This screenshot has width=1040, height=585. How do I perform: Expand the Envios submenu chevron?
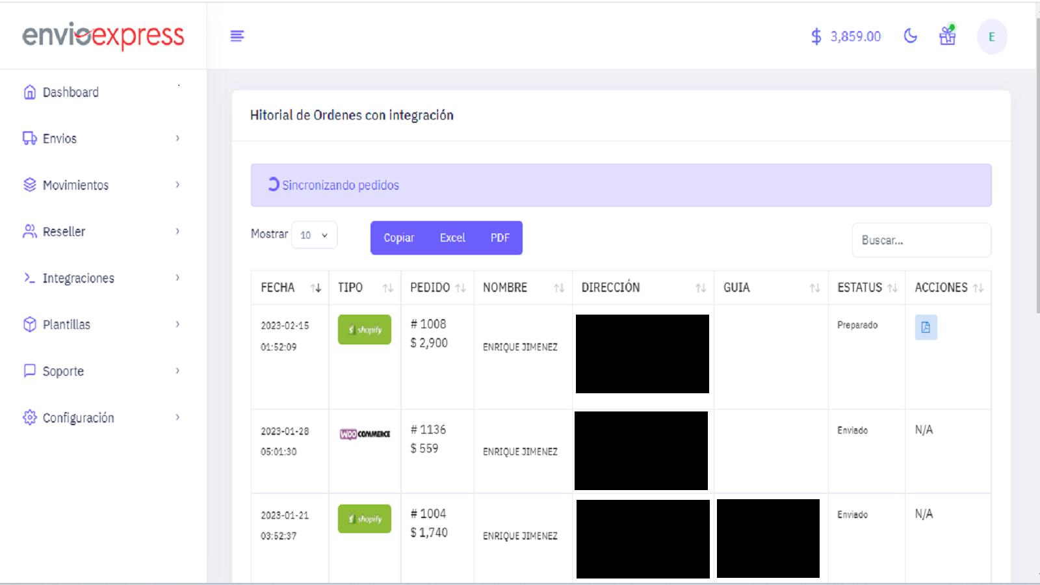click(177, 138)
